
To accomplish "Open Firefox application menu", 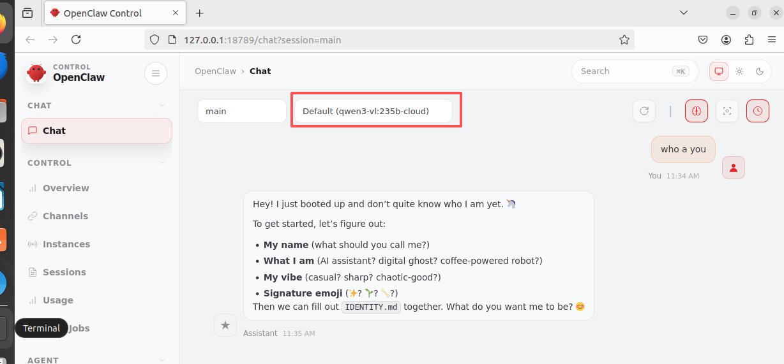I will pos(771,40).
